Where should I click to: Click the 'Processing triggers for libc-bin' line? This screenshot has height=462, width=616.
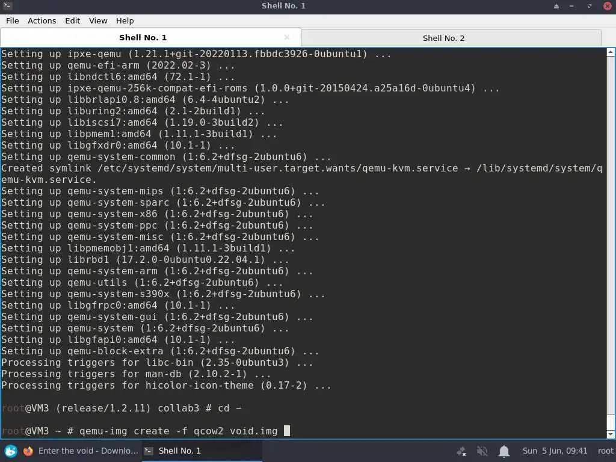[157, 363]
